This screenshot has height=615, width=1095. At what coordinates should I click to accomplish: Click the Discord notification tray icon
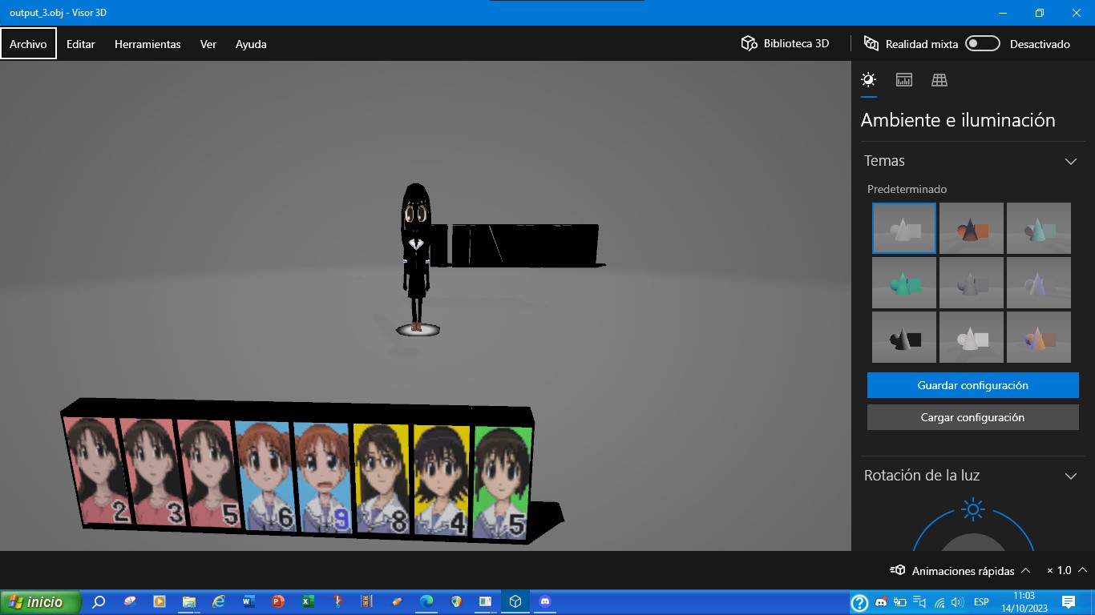(881, 602)
